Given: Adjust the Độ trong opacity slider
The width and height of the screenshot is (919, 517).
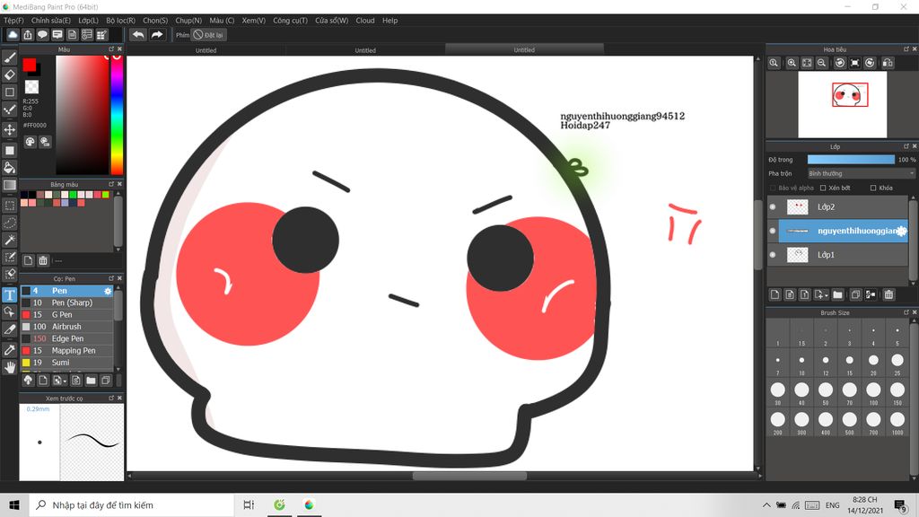Looking at the screenshot, I should pyautogui.click(x=851, y=160).
